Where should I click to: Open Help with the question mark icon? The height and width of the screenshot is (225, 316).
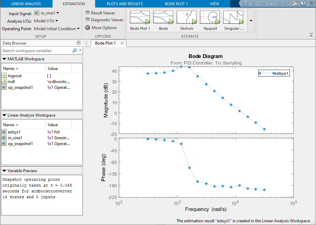point(303,3)
